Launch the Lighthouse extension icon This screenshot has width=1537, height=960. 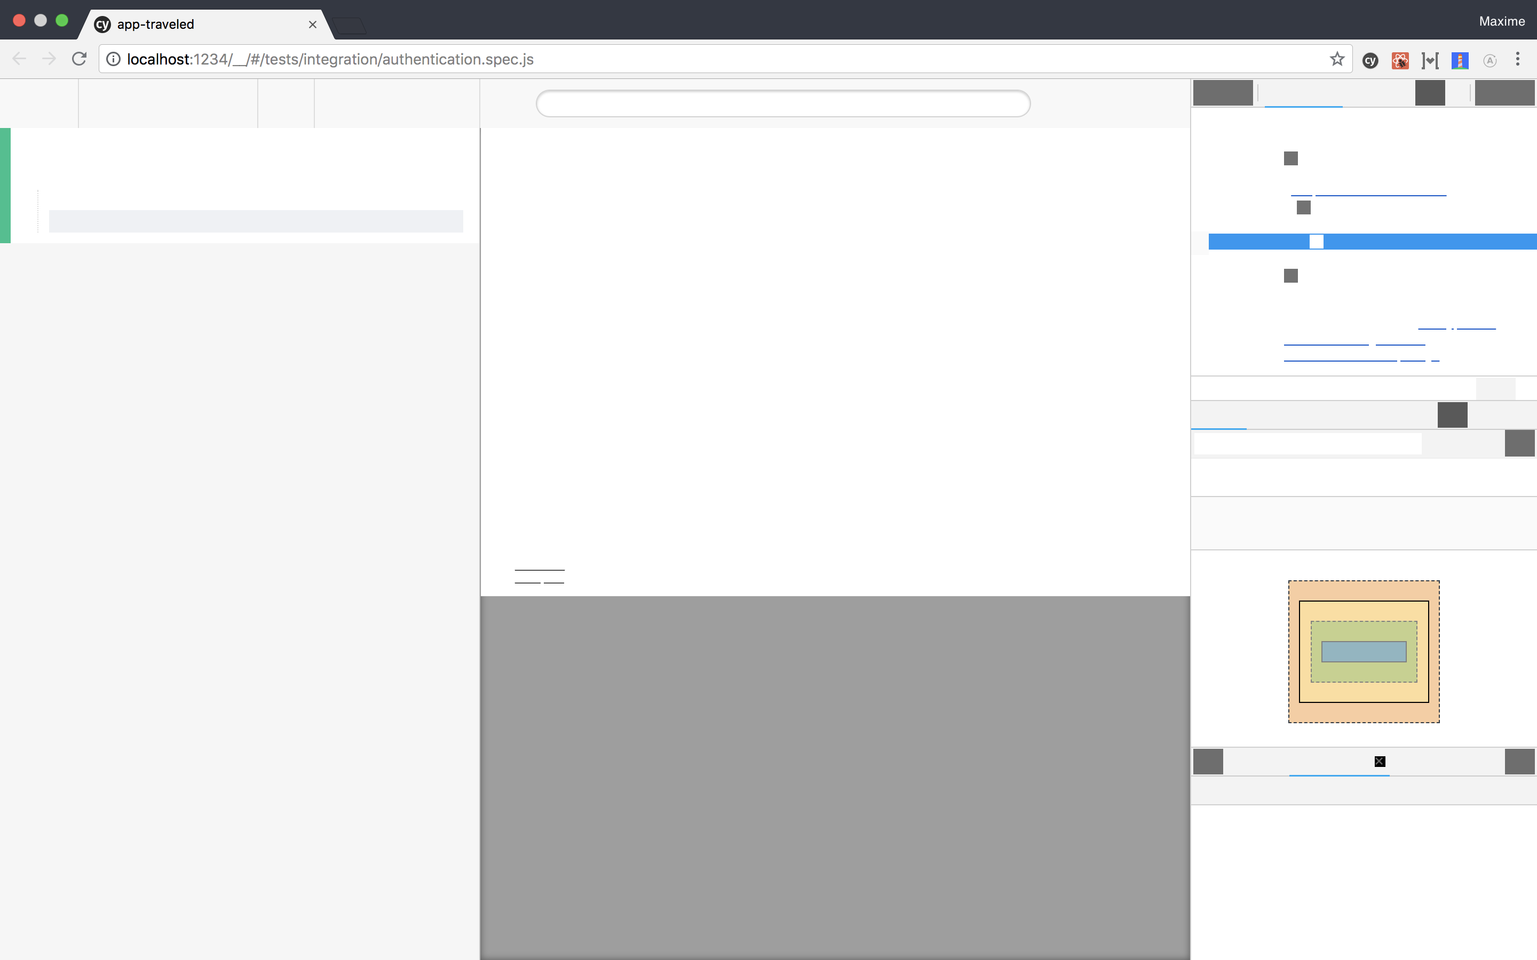click(1460, 60)
